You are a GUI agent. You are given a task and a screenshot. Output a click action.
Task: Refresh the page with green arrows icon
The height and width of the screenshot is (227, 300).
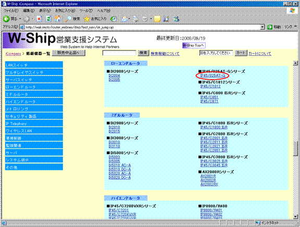[48, 19]
